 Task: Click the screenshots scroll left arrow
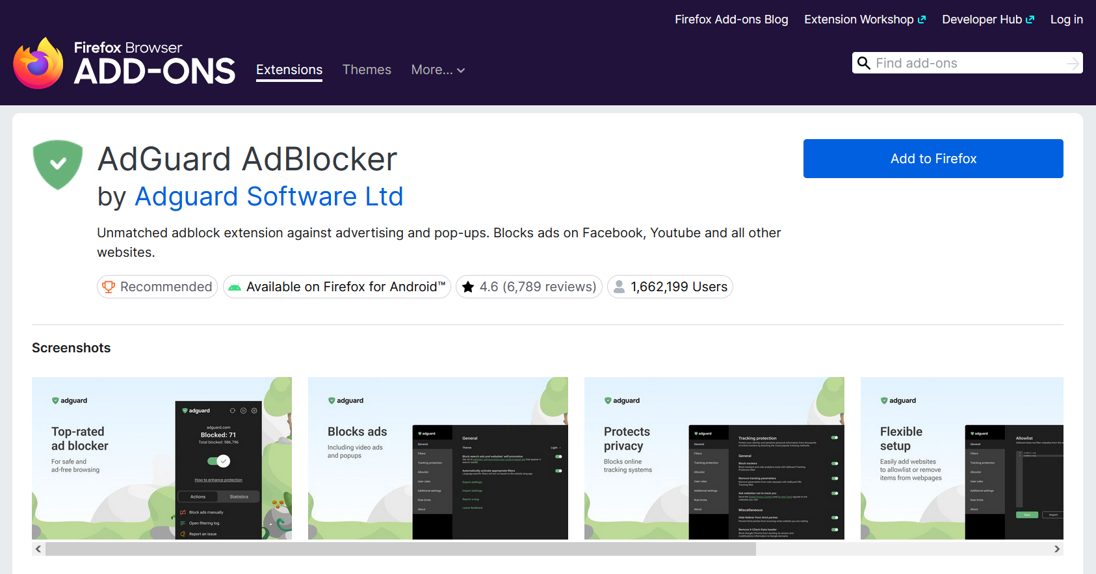38,549
